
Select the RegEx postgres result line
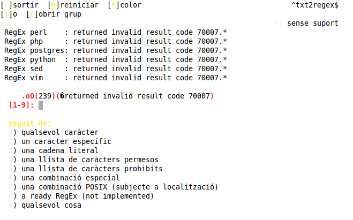pos(115,50)
